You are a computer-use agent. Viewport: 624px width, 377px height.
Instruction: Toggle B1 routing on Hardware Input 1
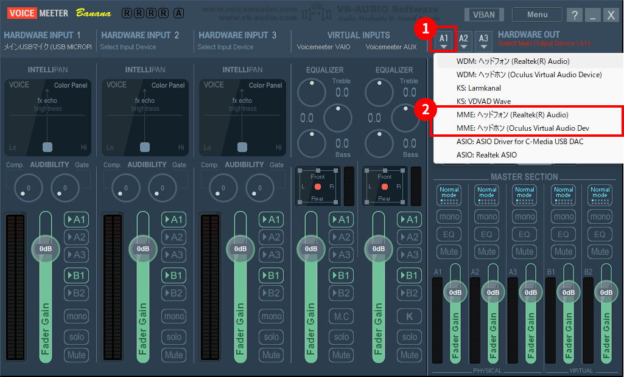[77, 275]
